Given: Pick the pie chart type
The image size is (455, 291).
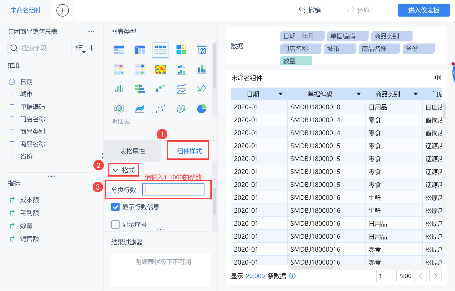Looking at the screenshot, I should [202, 108].
